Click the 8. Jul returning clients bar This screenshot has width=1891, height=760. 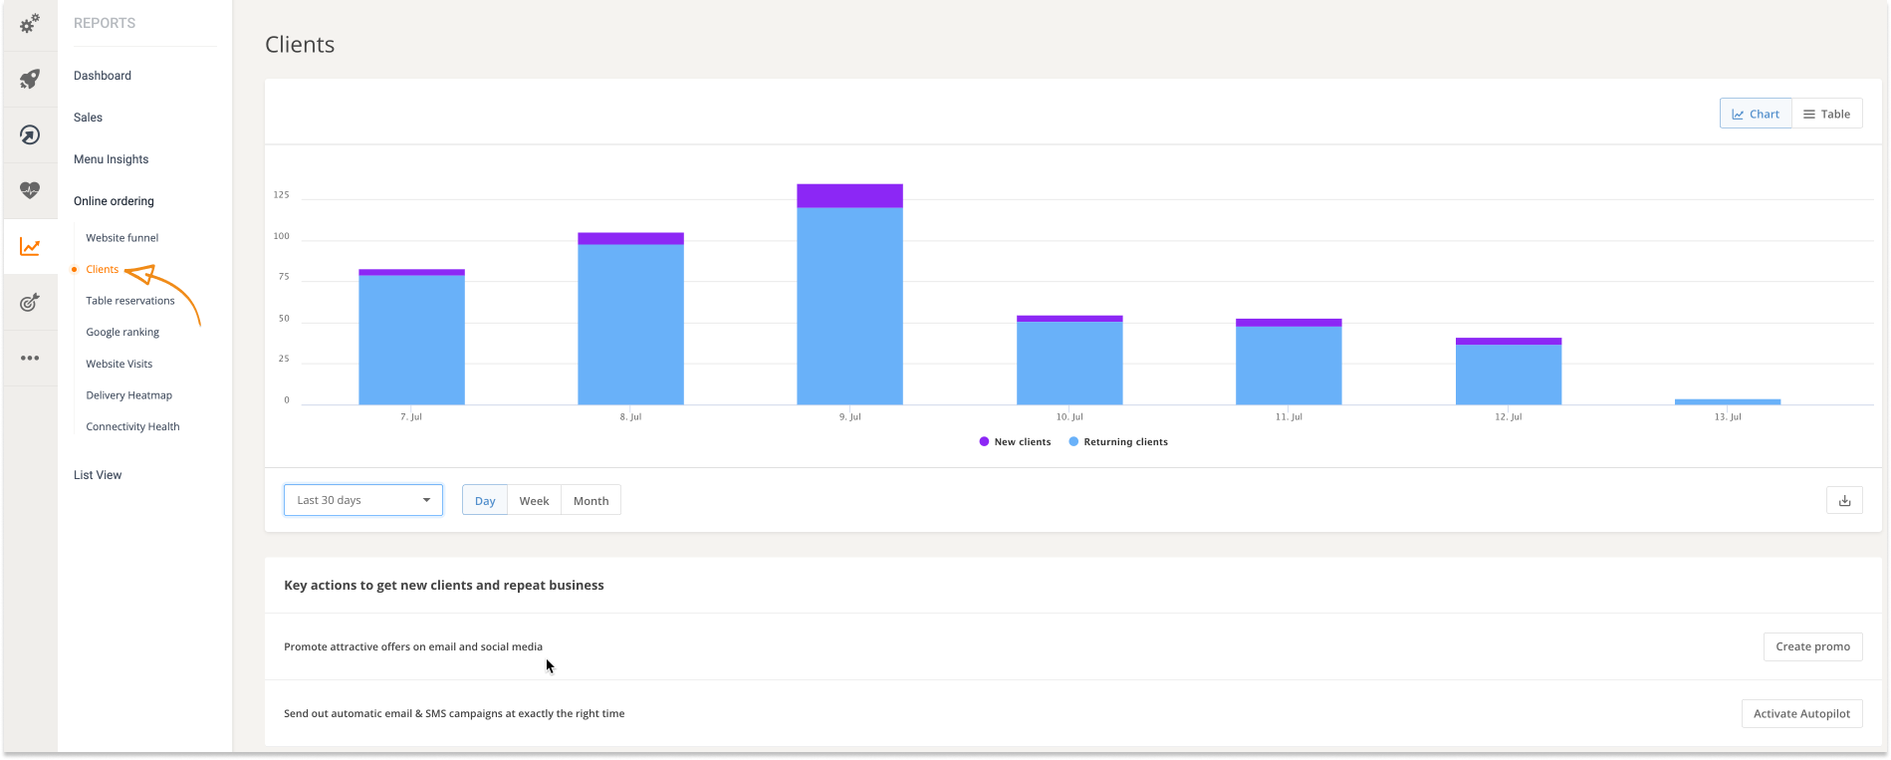point(630,325)
